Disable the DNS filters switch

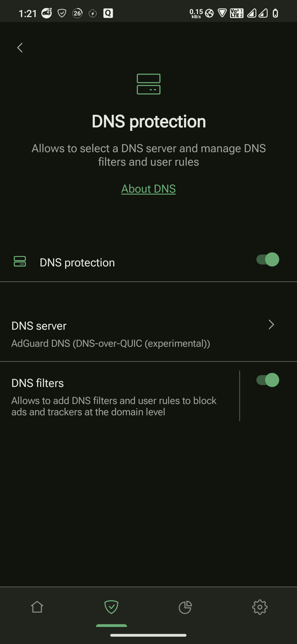pos(266,380)
